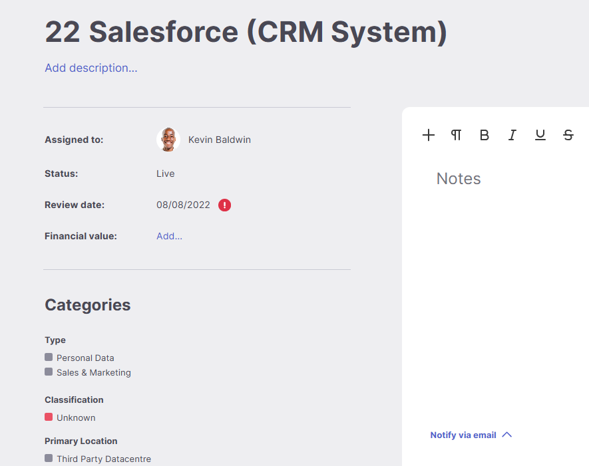Screen dimensions: 589x466
Task: Click the Personal Data type label
Action: click(85, 358)
